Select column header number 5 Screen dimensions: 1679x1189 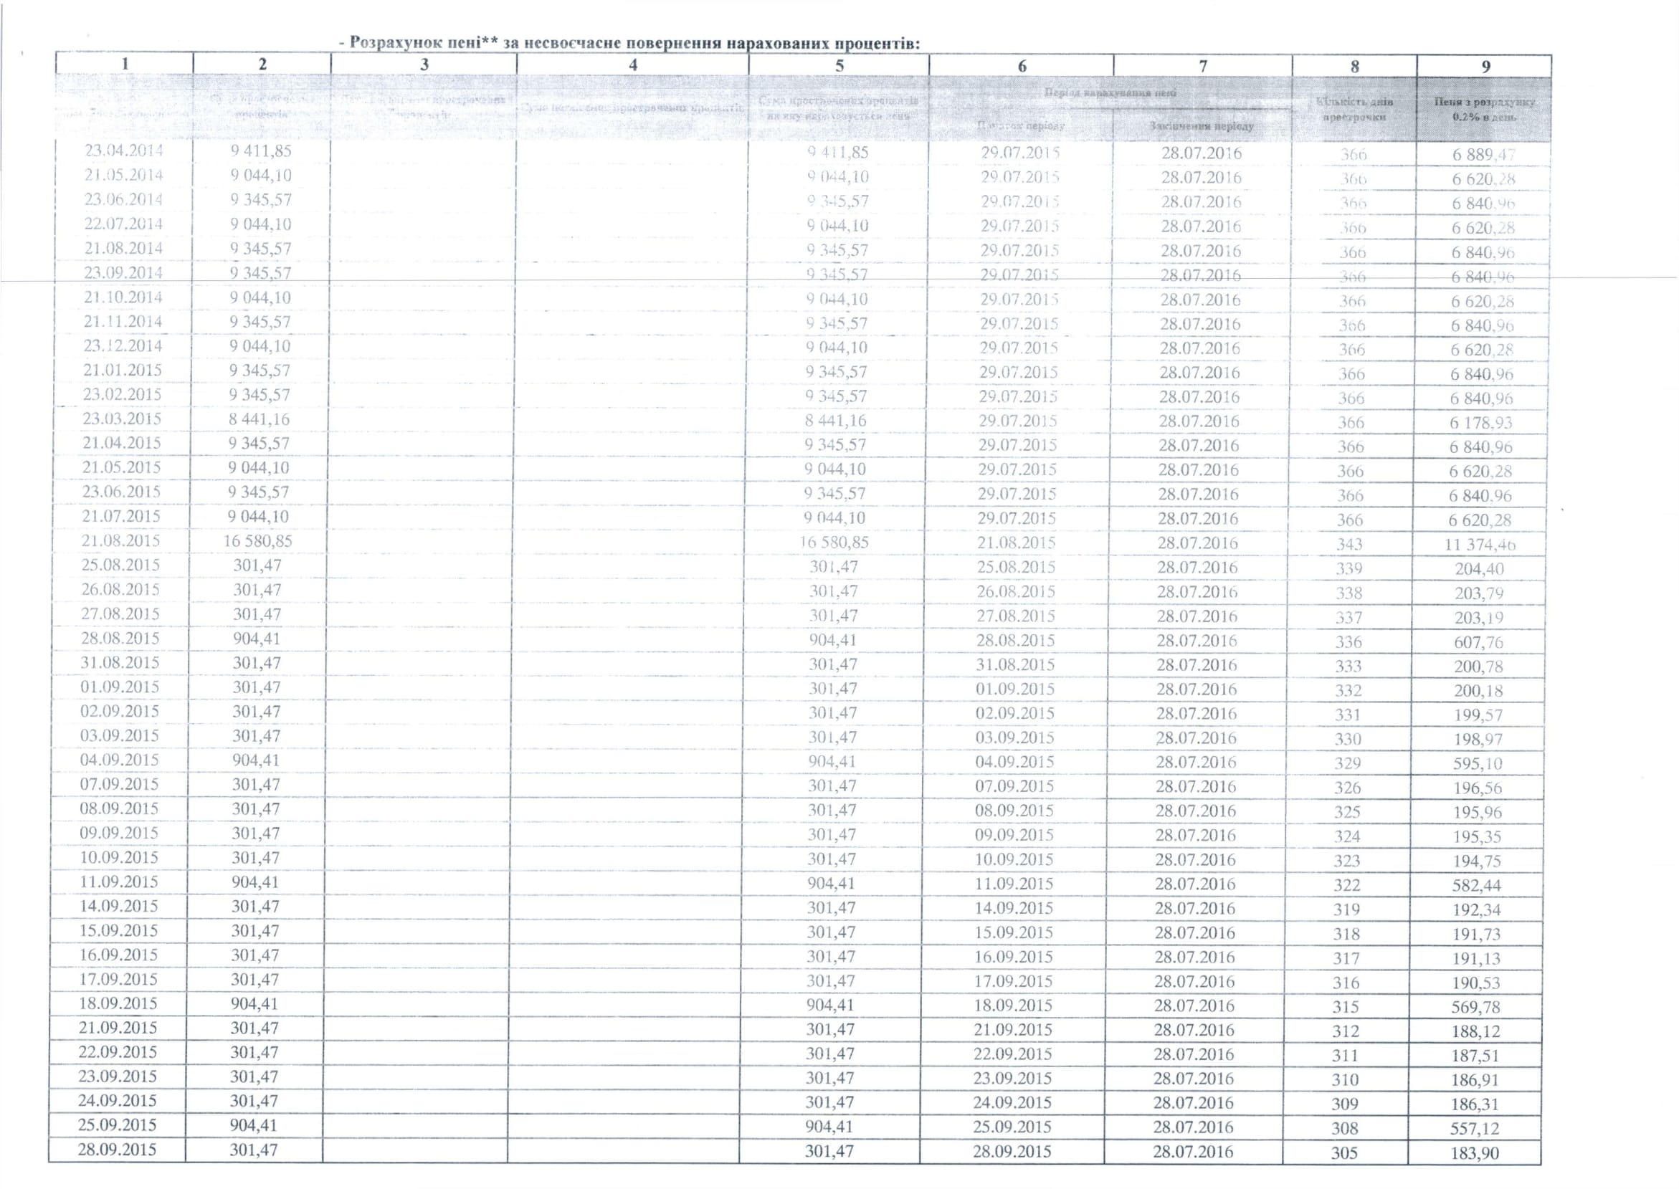839,65
